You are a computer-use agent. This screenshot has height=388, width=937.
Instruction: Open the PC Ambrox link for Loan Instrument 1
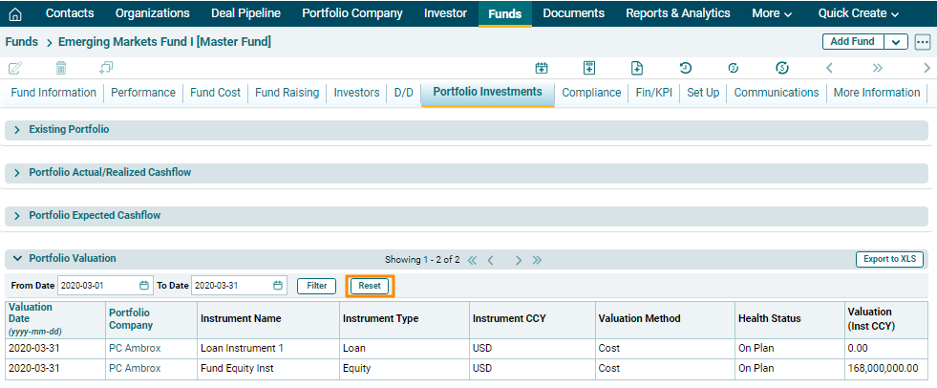pyautogui.click(x=135, y=348)
